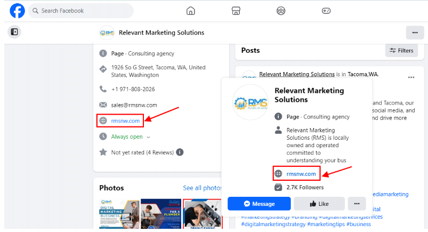Open the Gaming tab icon
Viewport: 428px width, 232px height.
click(326, 11)
